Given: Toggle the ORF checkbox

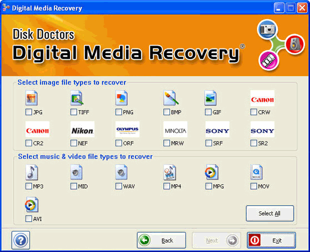Looking at the screenshot, I should click(x=119, y=143).
